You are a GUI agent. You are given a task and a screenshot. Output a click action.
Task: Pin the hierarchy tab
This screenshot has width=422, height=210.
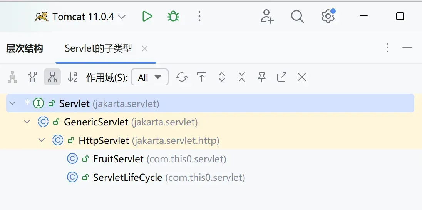(x=262, y=77)
